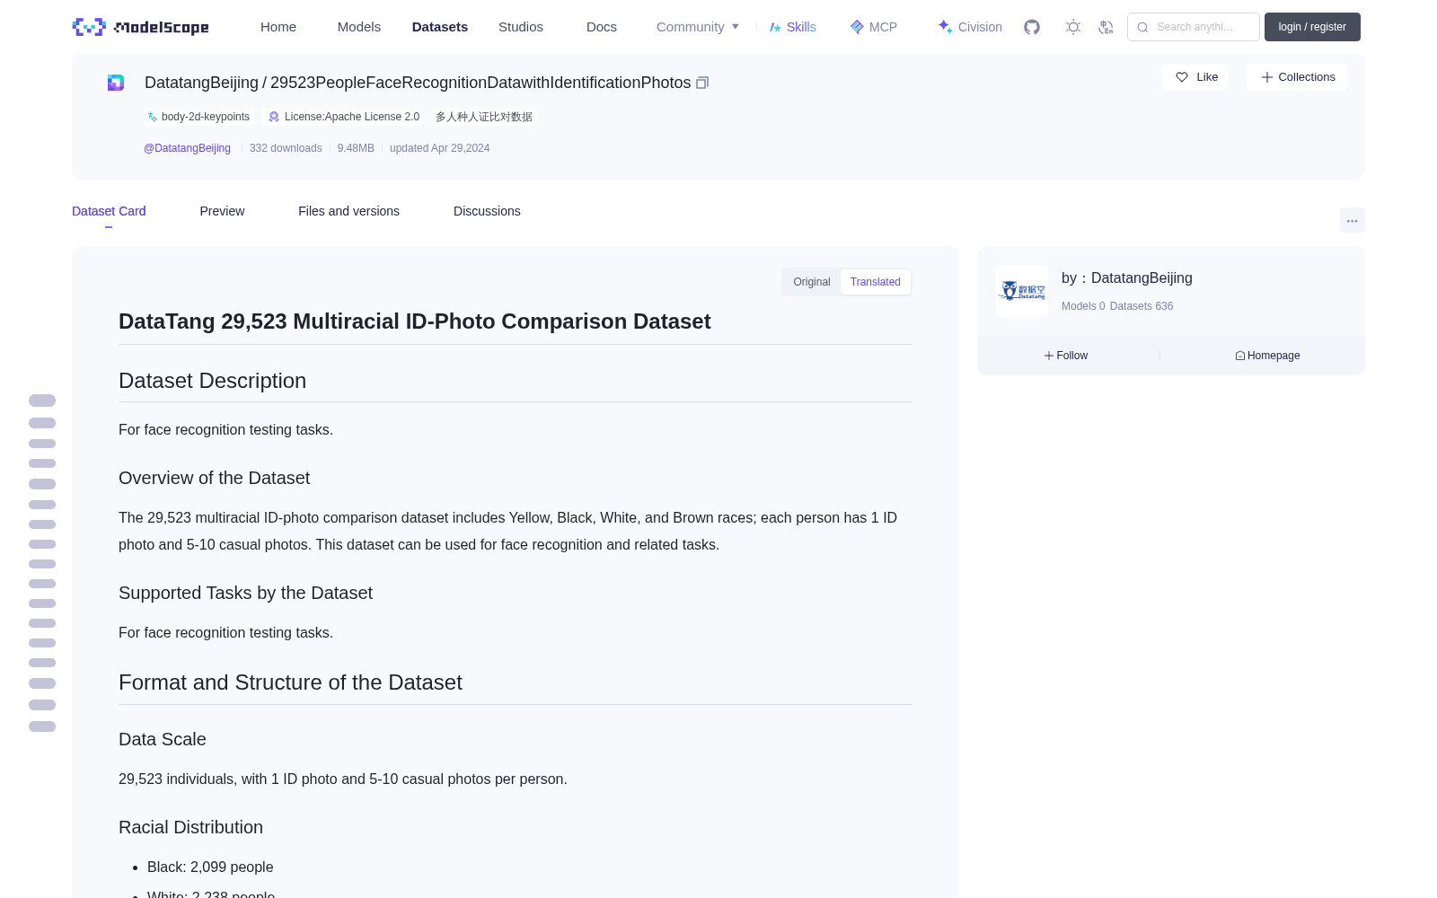Switch to the Translated version
Screen dimensions: 1437x898
tap(875, 282)
